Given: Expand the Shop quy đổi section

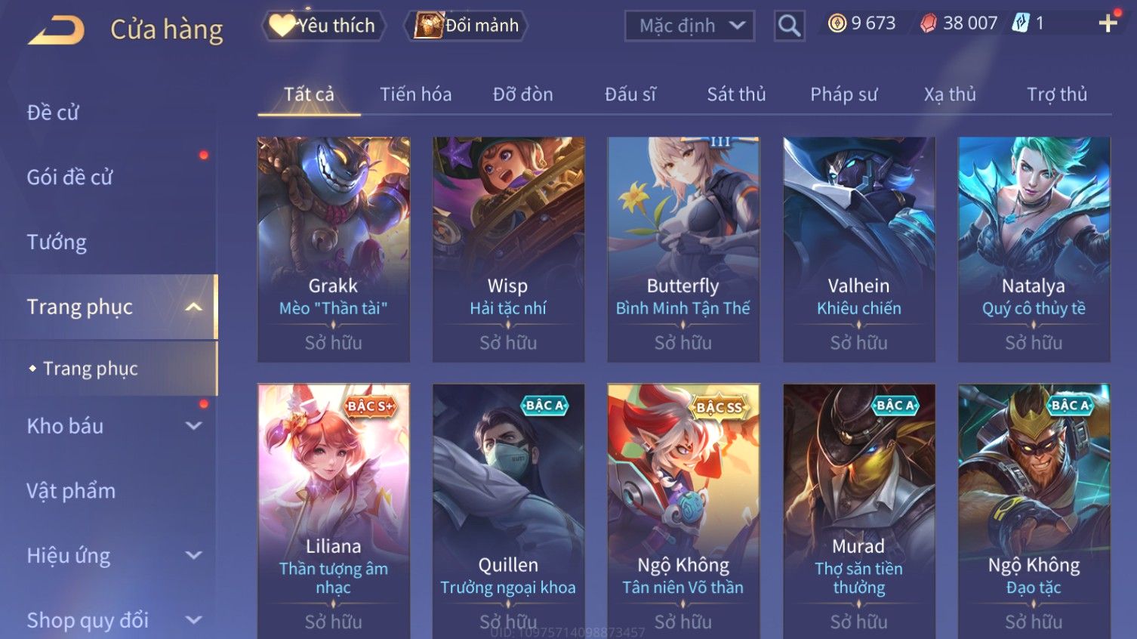Looking at the screenshot, I should 194,620.
